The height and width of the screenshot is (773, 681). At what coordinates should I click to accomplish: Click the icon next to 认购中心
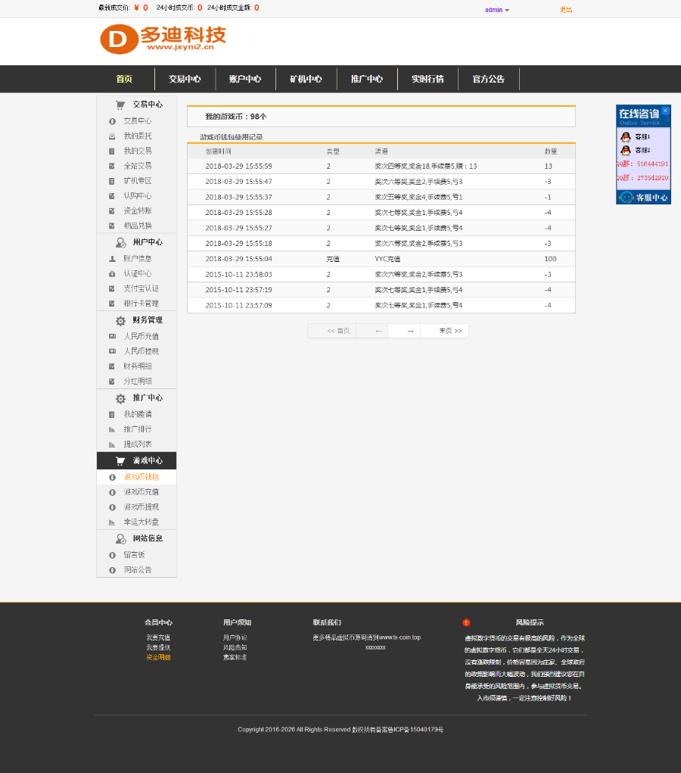point(112,196)
